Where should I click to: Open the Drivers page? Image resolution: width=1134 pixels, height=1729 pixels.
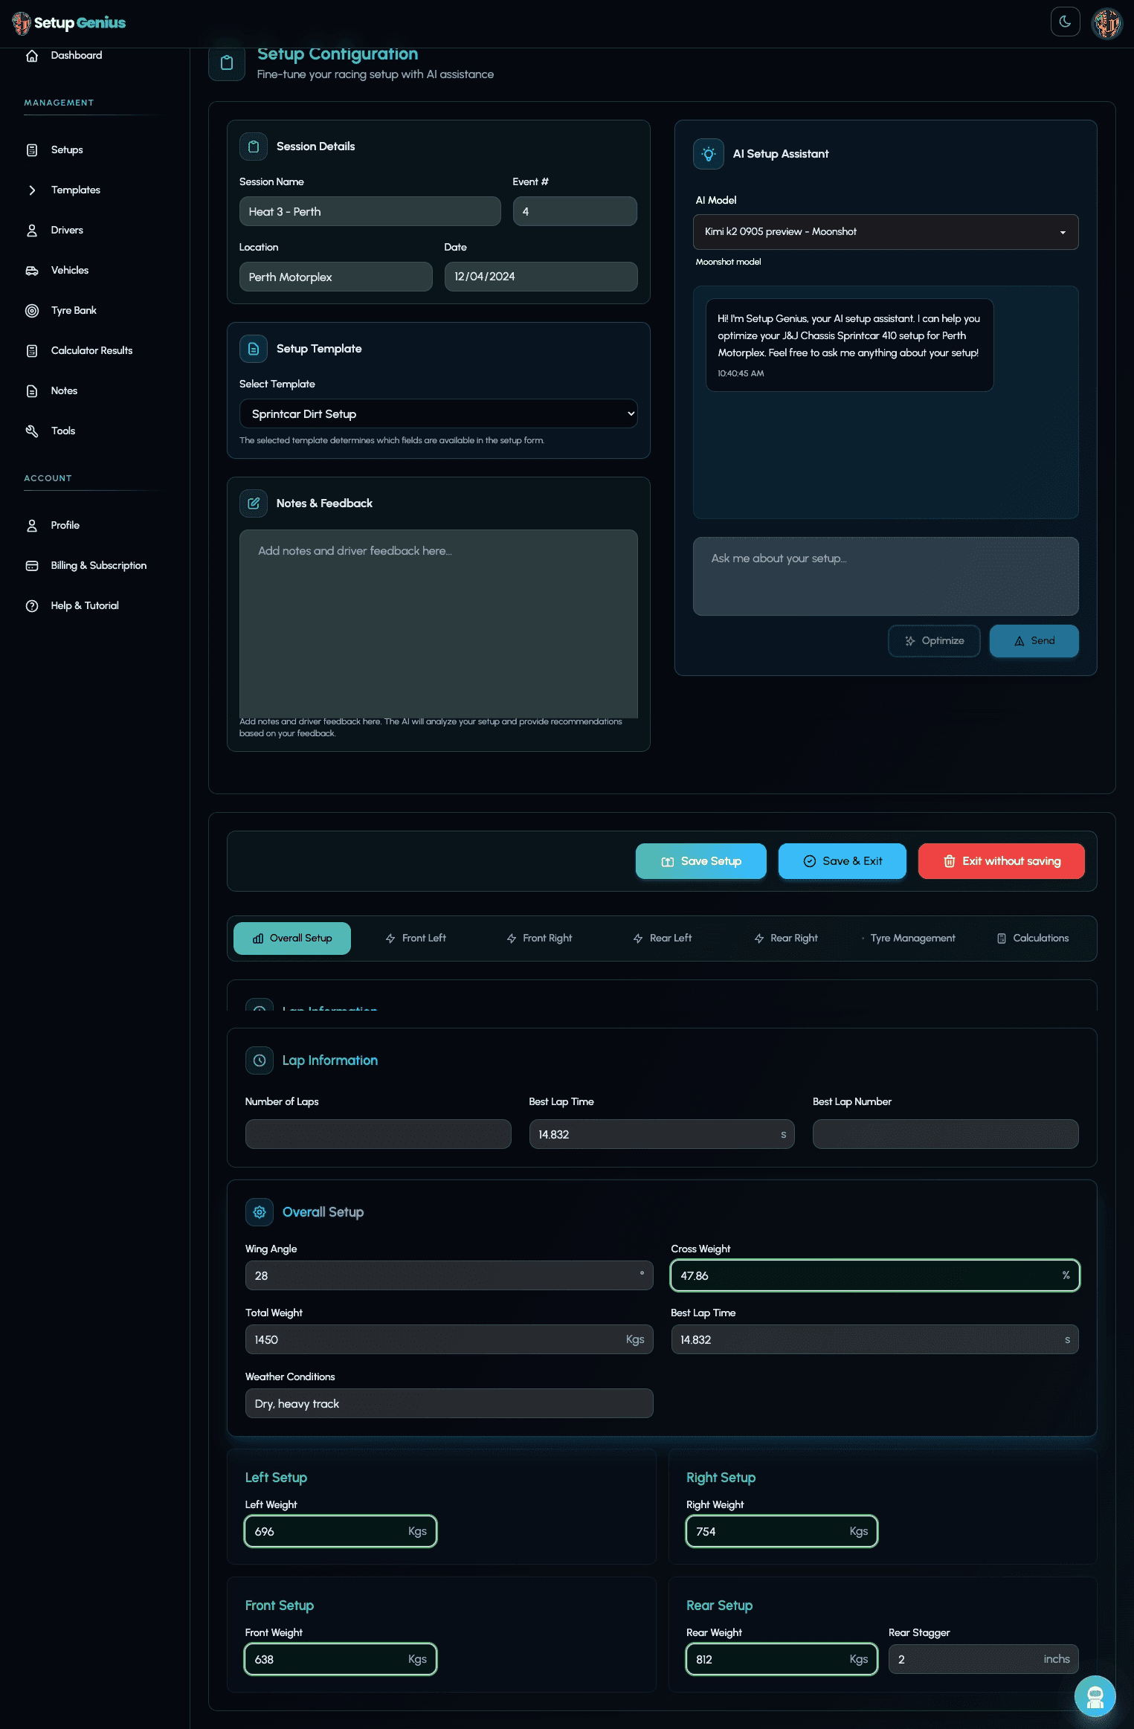67,231
